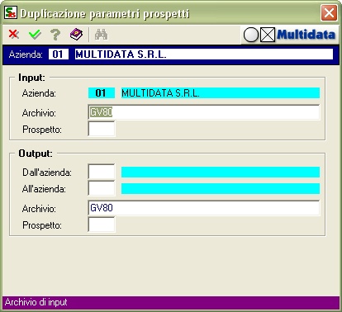Image resolution: width=342 pixels, height=312 pixels.
Task: Open help with the question mark icon
Action: [x=55, y=35]
